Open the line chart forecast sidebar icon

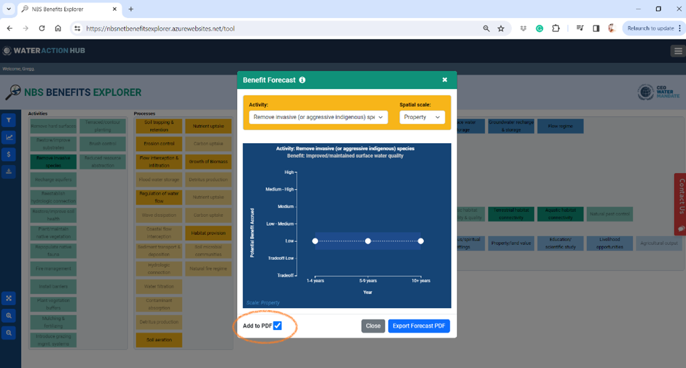pyautogui.click(x=9, y=137)
